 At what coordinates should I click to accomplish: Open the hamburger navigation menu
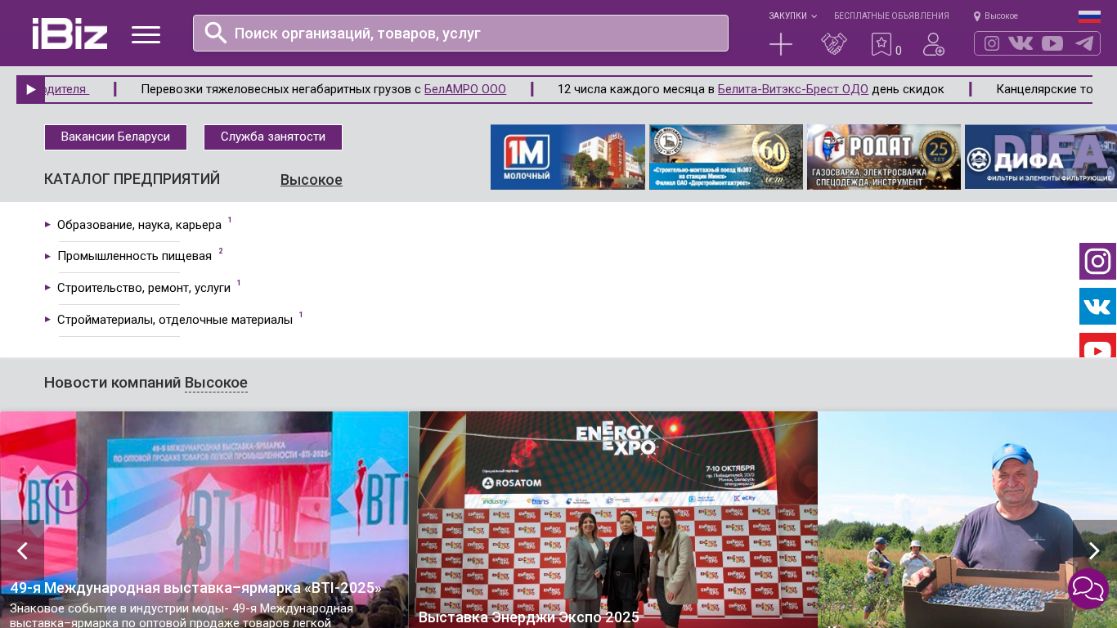146,34
